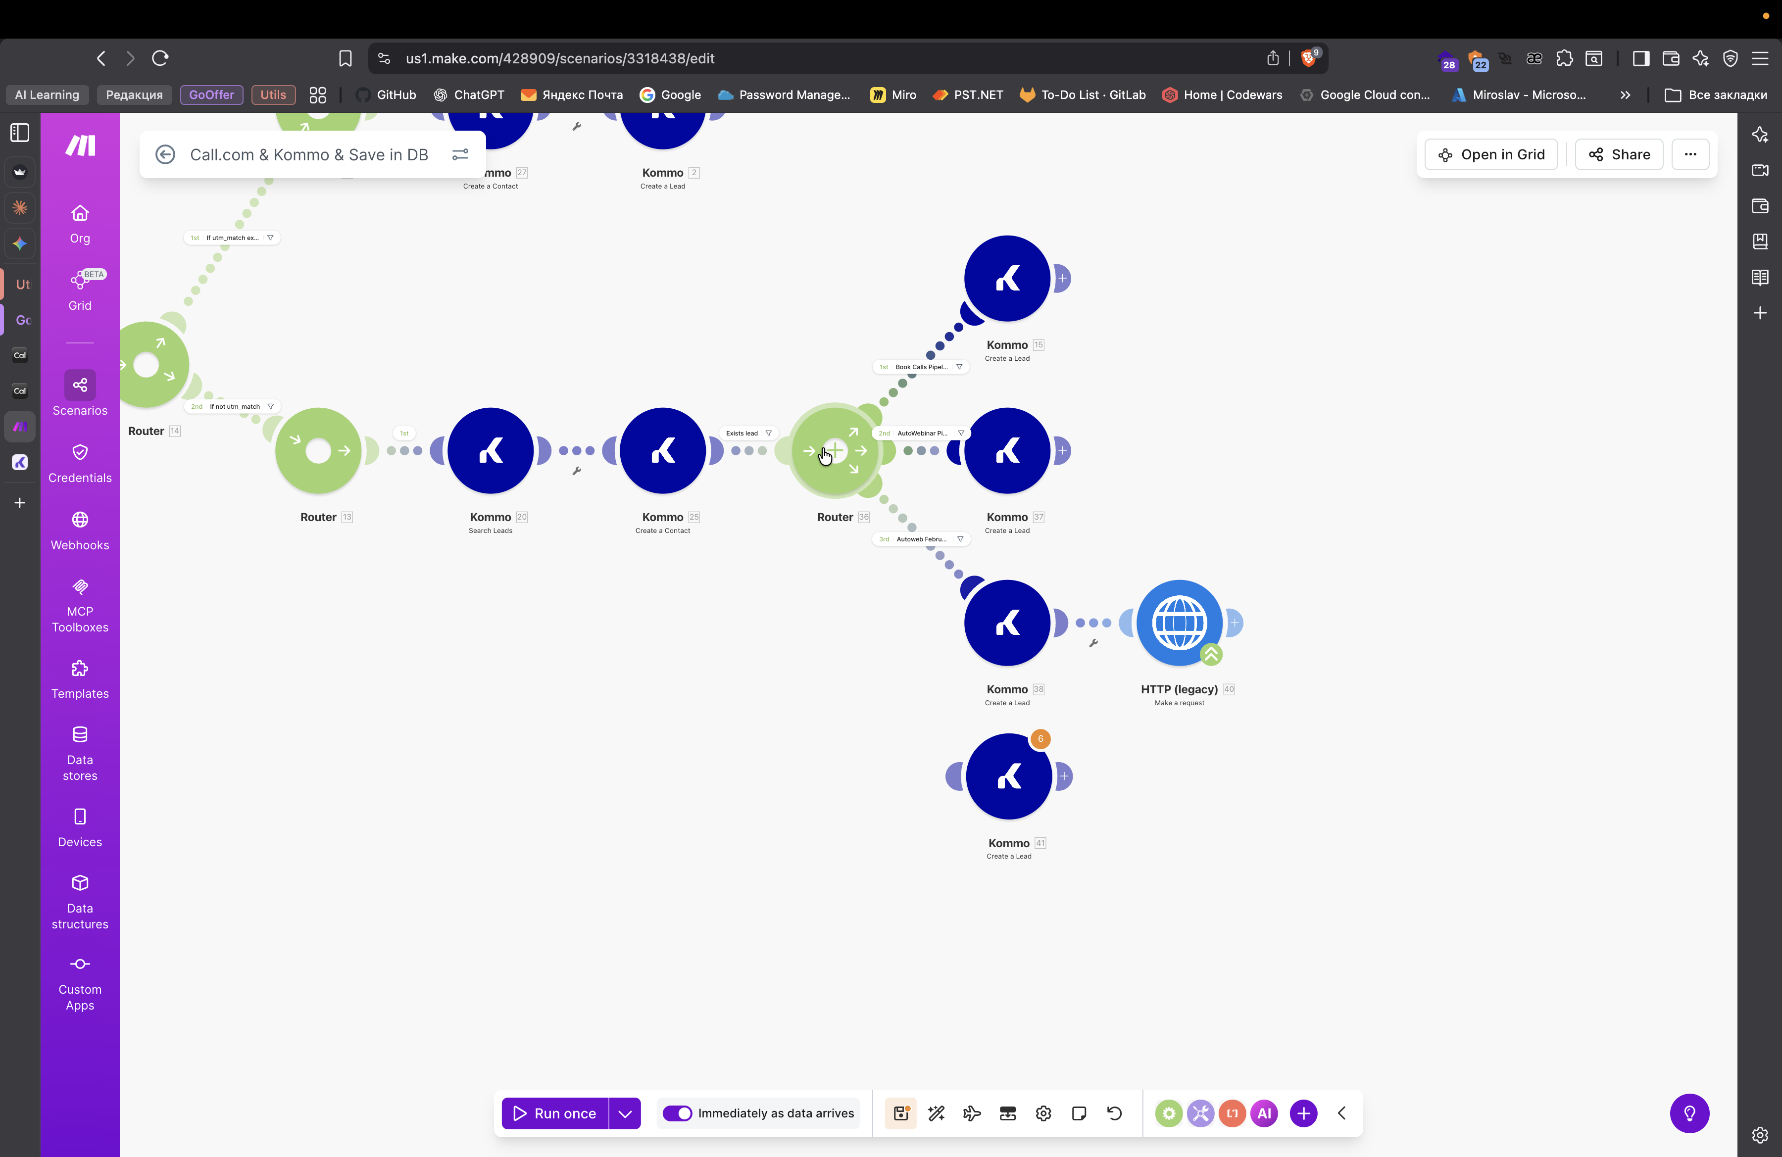Click the purple AI assistant circle
The width and height of the screenshot is (1782, 1157).
pos(1265,1113)
